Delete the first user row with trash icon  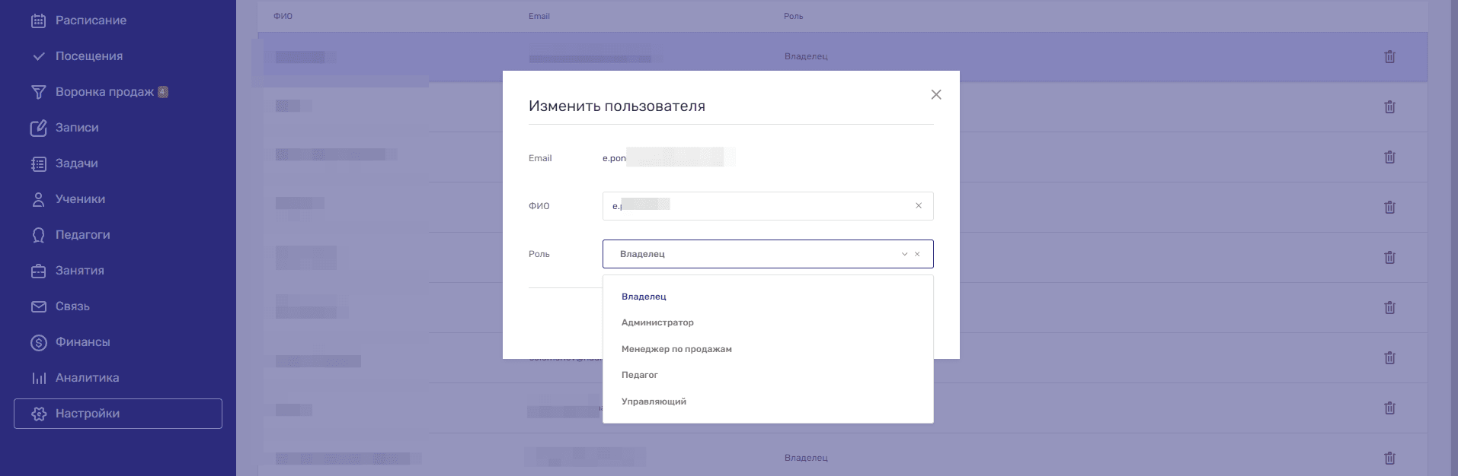tap(1389, 57)
